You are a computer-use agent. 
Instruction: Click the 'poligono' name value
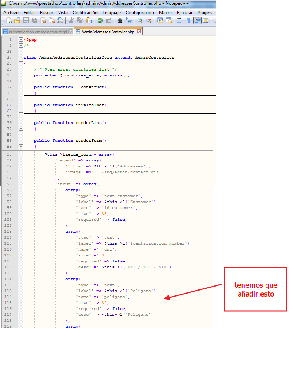pos(115,297)
